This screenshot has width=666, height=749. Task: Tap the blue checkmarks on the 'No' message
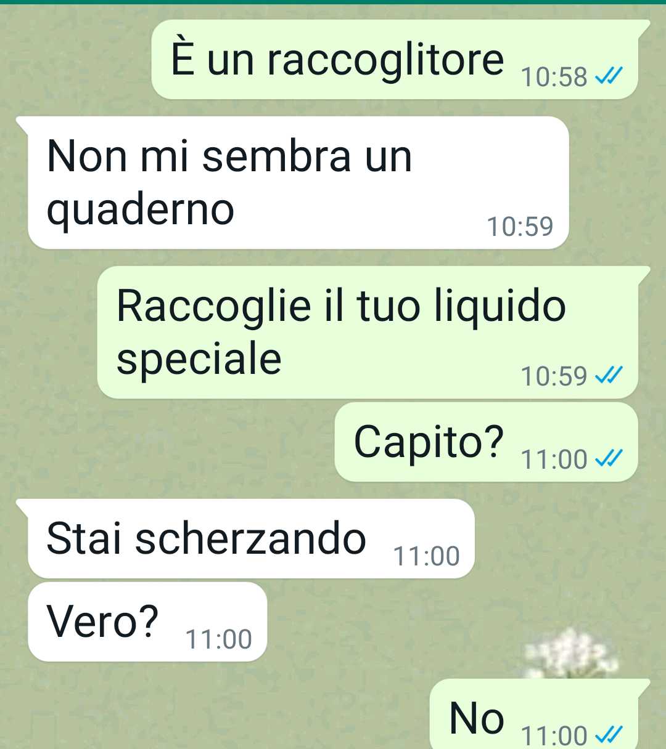coord(609,735)
